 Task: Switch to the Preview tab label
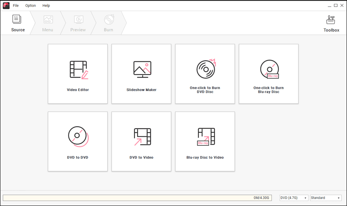(x=78, y=30)
